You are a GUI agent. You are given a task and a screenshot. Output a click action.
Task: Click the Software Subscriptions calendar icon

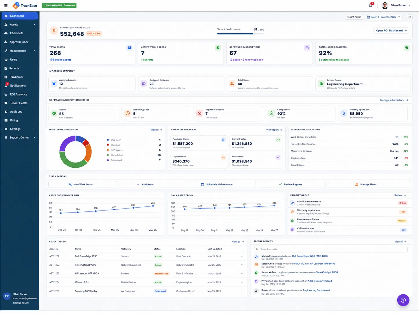pos(307,48)
